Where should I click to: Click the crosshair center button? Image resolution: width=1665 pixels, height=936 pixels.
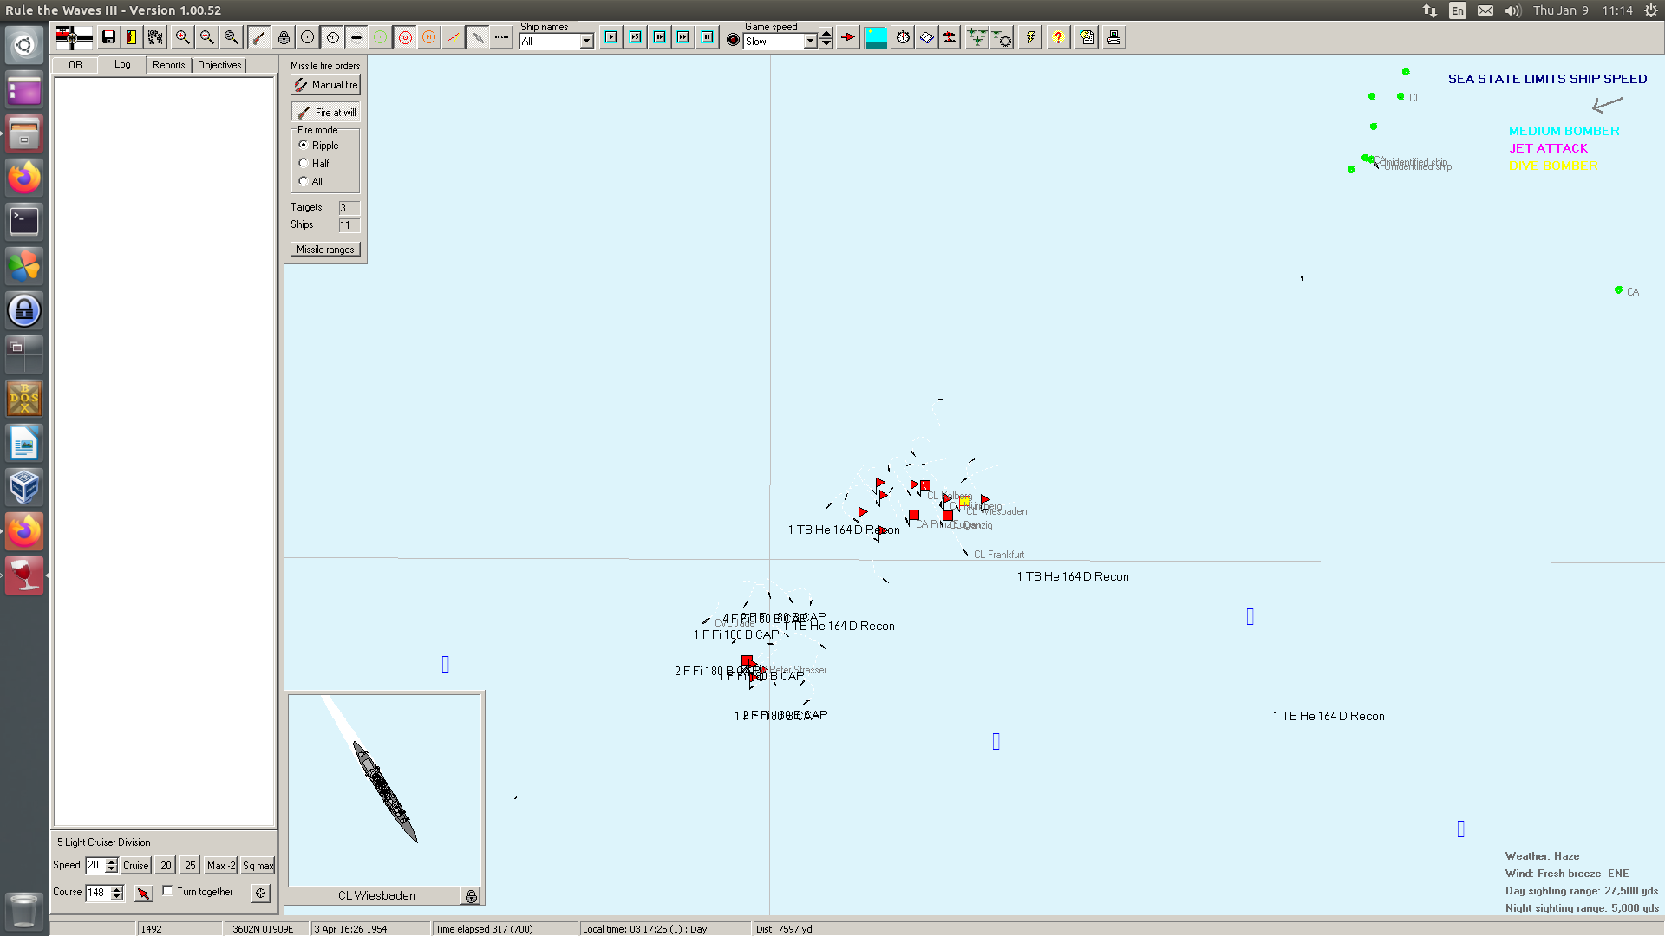click(x=261, y=893)
